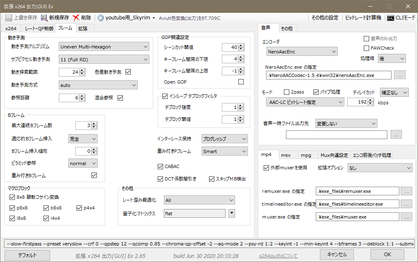The width and height of the screenshot is (418, 262).
Task: Open ビットレート計算機 tool
Action: click(x=363, y=18)
